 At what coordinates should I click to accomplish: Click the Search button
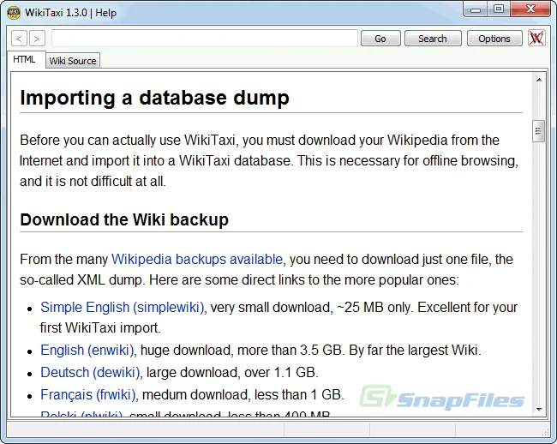[x=433, y=39]
